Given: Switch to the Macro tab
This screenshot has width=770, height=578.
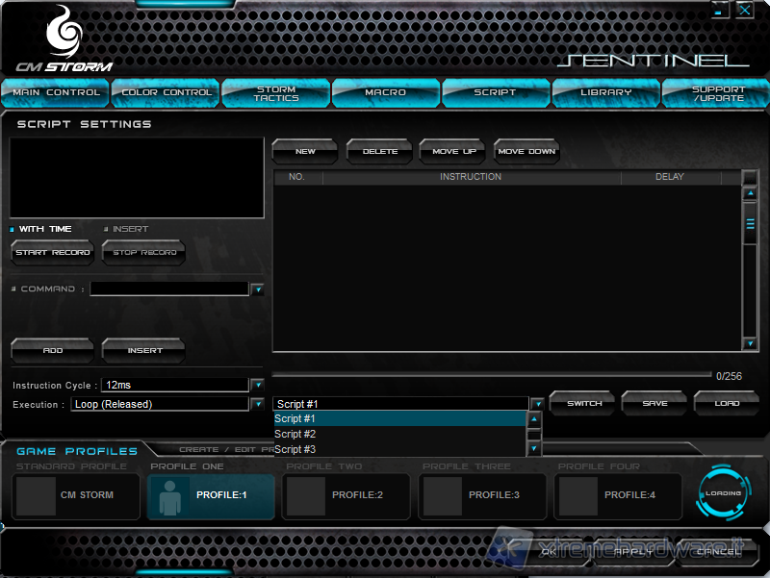Looking at the screenshot, I should point(385,92).
